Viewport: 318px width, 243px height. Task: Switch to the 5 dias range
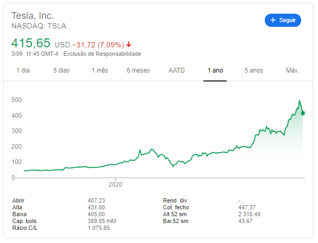(x=61, y=70)
